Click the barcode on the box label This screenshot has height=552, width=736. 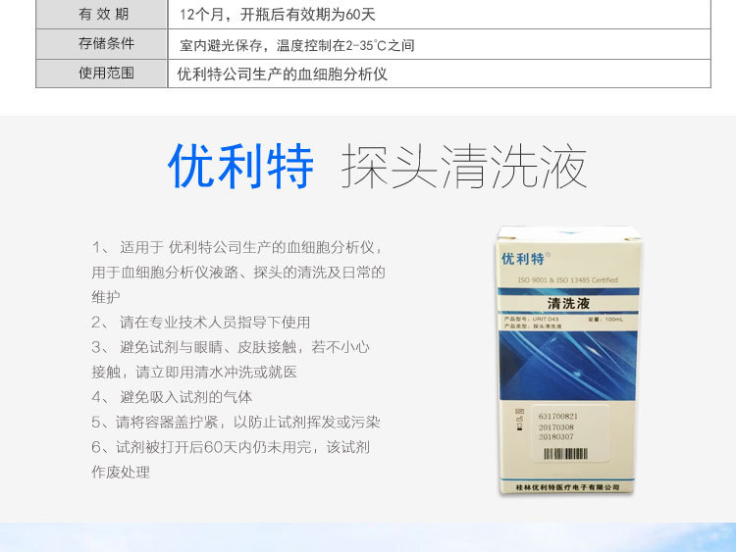pos(565,454)
